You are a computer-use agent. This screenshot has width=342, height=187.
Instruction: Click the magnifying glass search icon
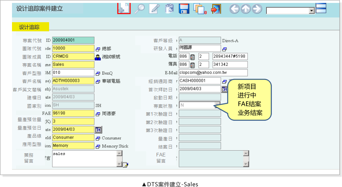(139, 9)
